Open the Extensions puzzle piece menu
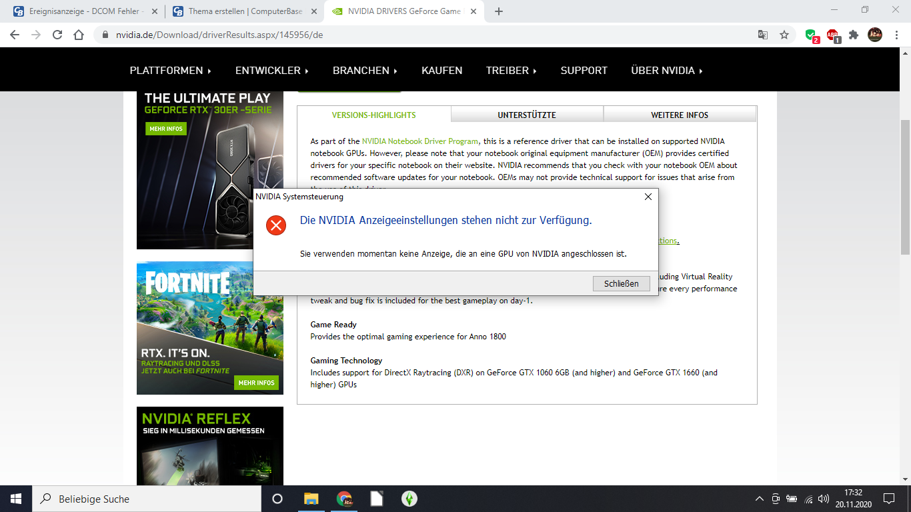Viewport: 911px width, 512px height. click(x=854, y=35)
